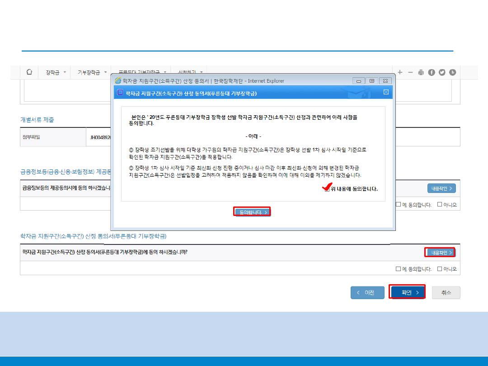This screenshot has width=488, height=366.
Task: Go back with the '이전' button
Action: (x=367, y=292)
